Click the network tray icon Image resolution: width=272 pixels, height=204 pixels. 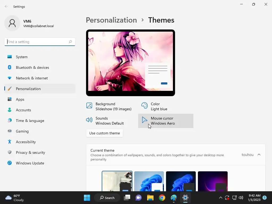tap(234, 198)
